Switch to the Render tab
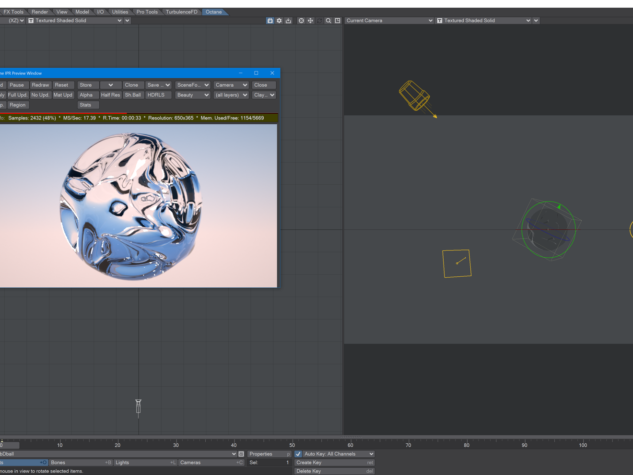Screen dimensions: 633x475 tap(40, 12)
